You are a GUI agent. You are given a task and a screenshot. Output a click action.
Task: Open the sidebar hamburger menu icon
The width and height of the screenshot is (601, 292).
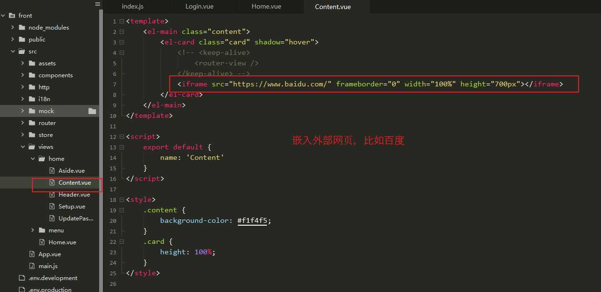point(97,4)
